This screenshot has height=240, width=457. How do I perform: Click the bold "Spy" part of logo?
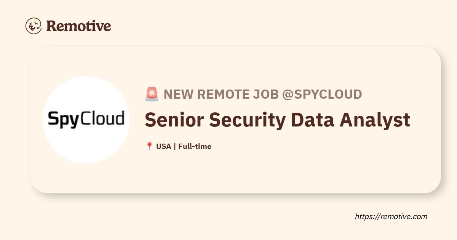click(61, 119)
